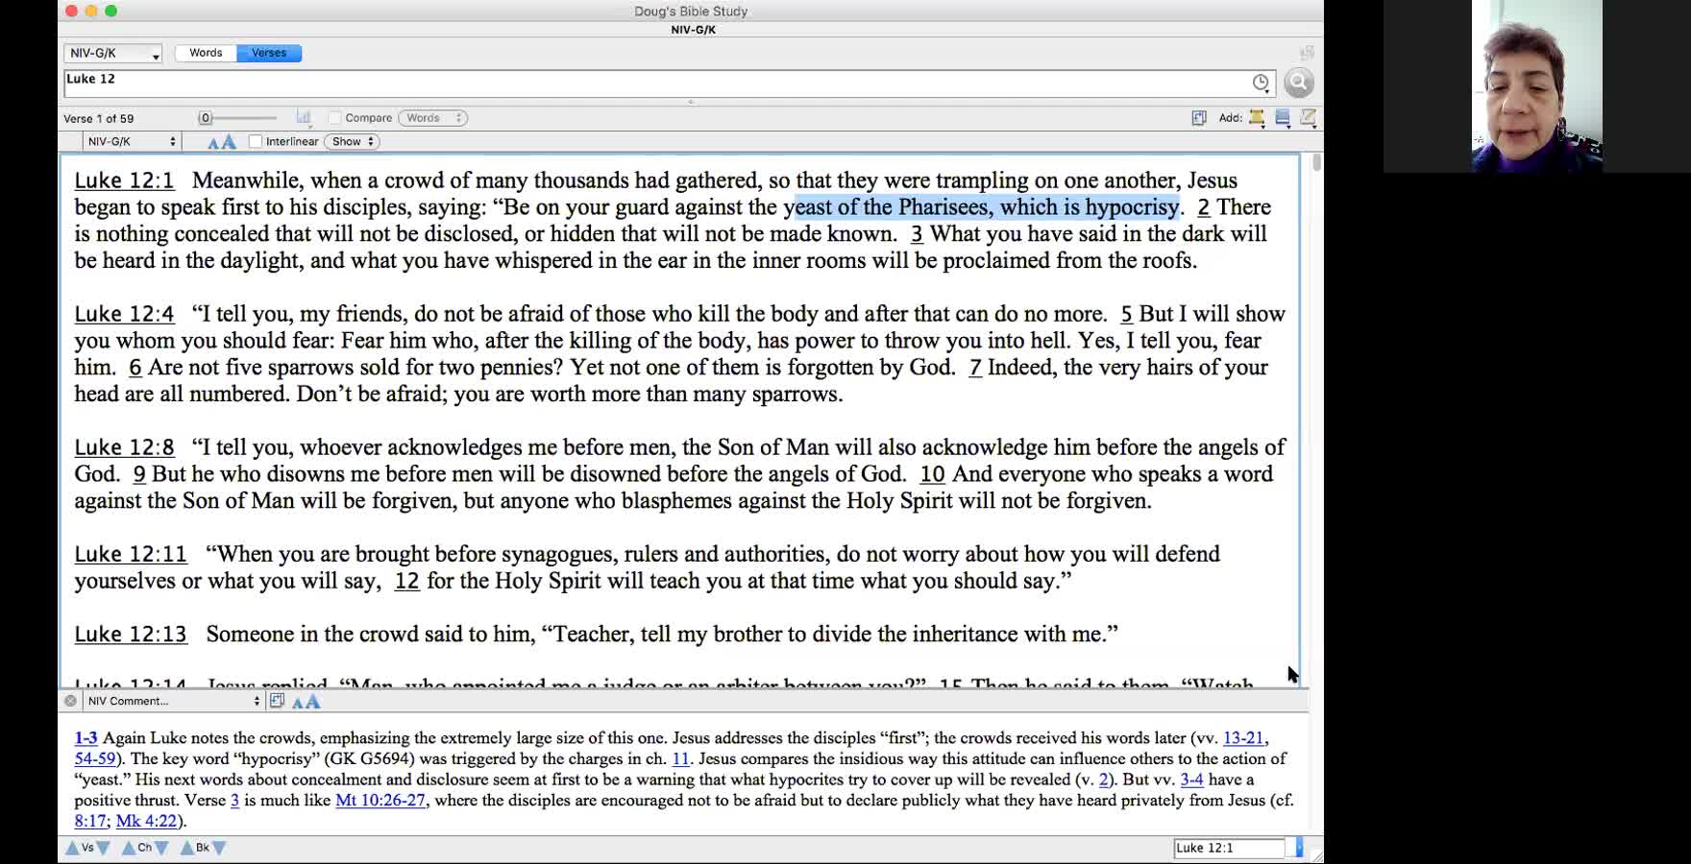
Task: Enable the Interlinear checkbox
Action: coord(256,141)
